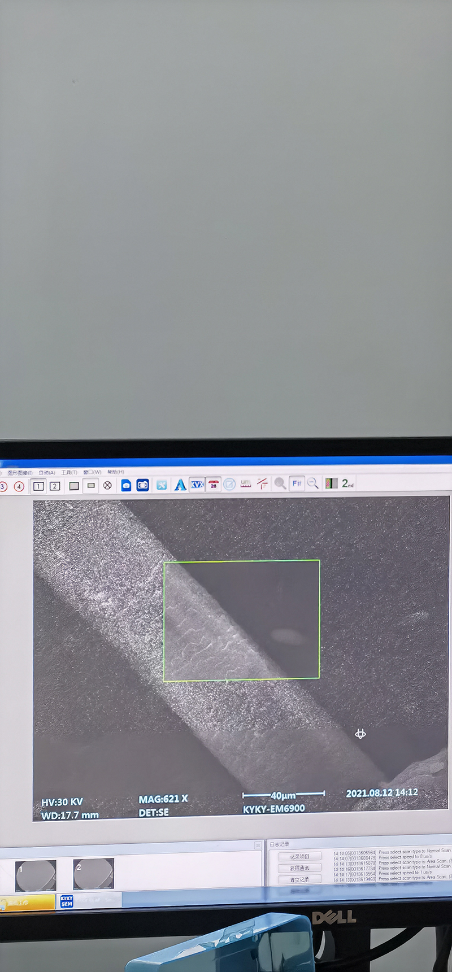Switch to image channel 2 box
The image size is (452, 972).
pyautogui.click(x=55, y=486)
